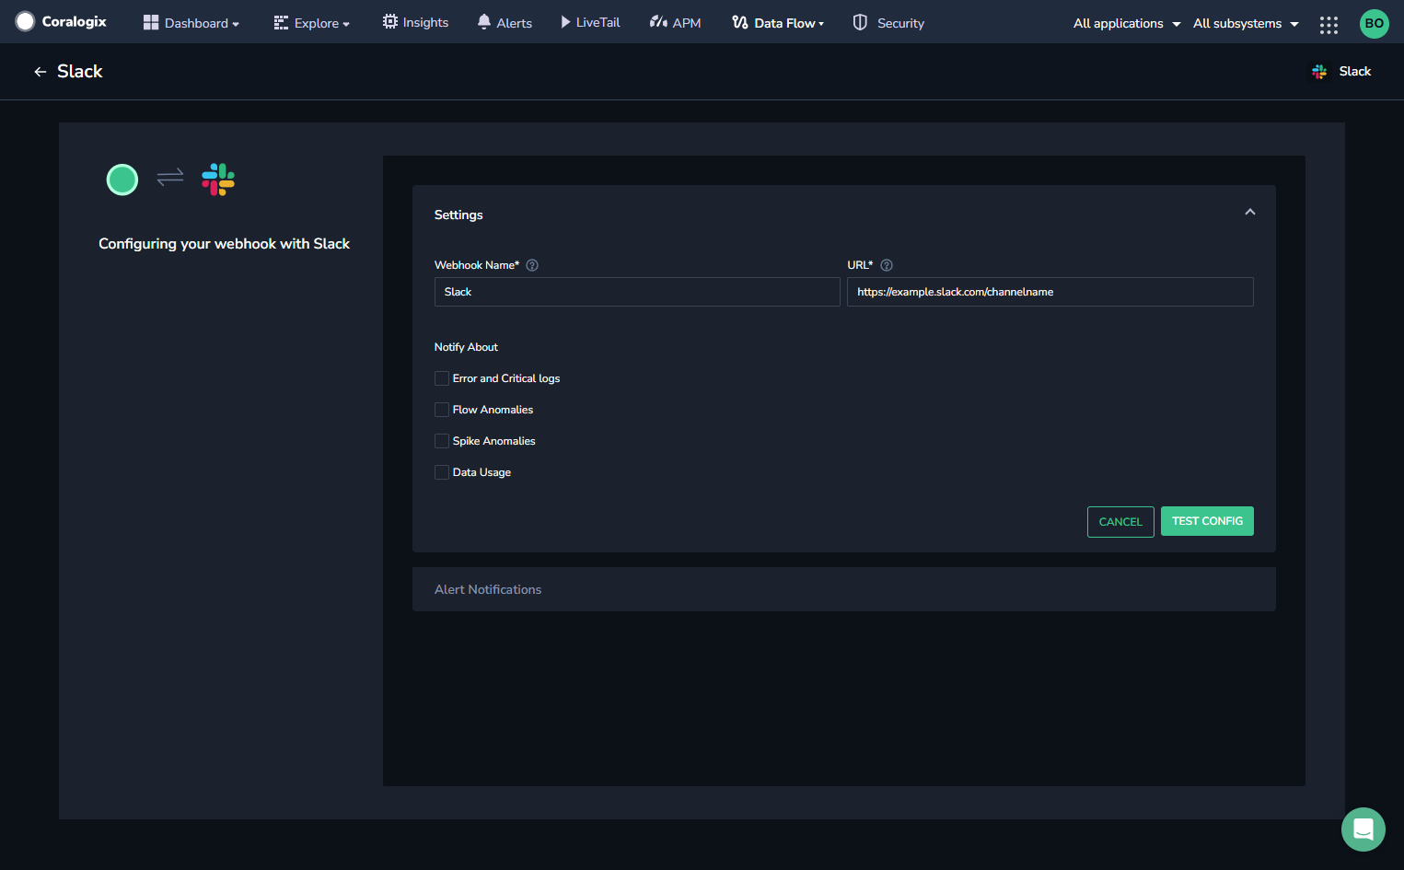Open the Dashboard dropdown menu
The height and width of the screenshot is (870, 1404).
coord(191,23)
